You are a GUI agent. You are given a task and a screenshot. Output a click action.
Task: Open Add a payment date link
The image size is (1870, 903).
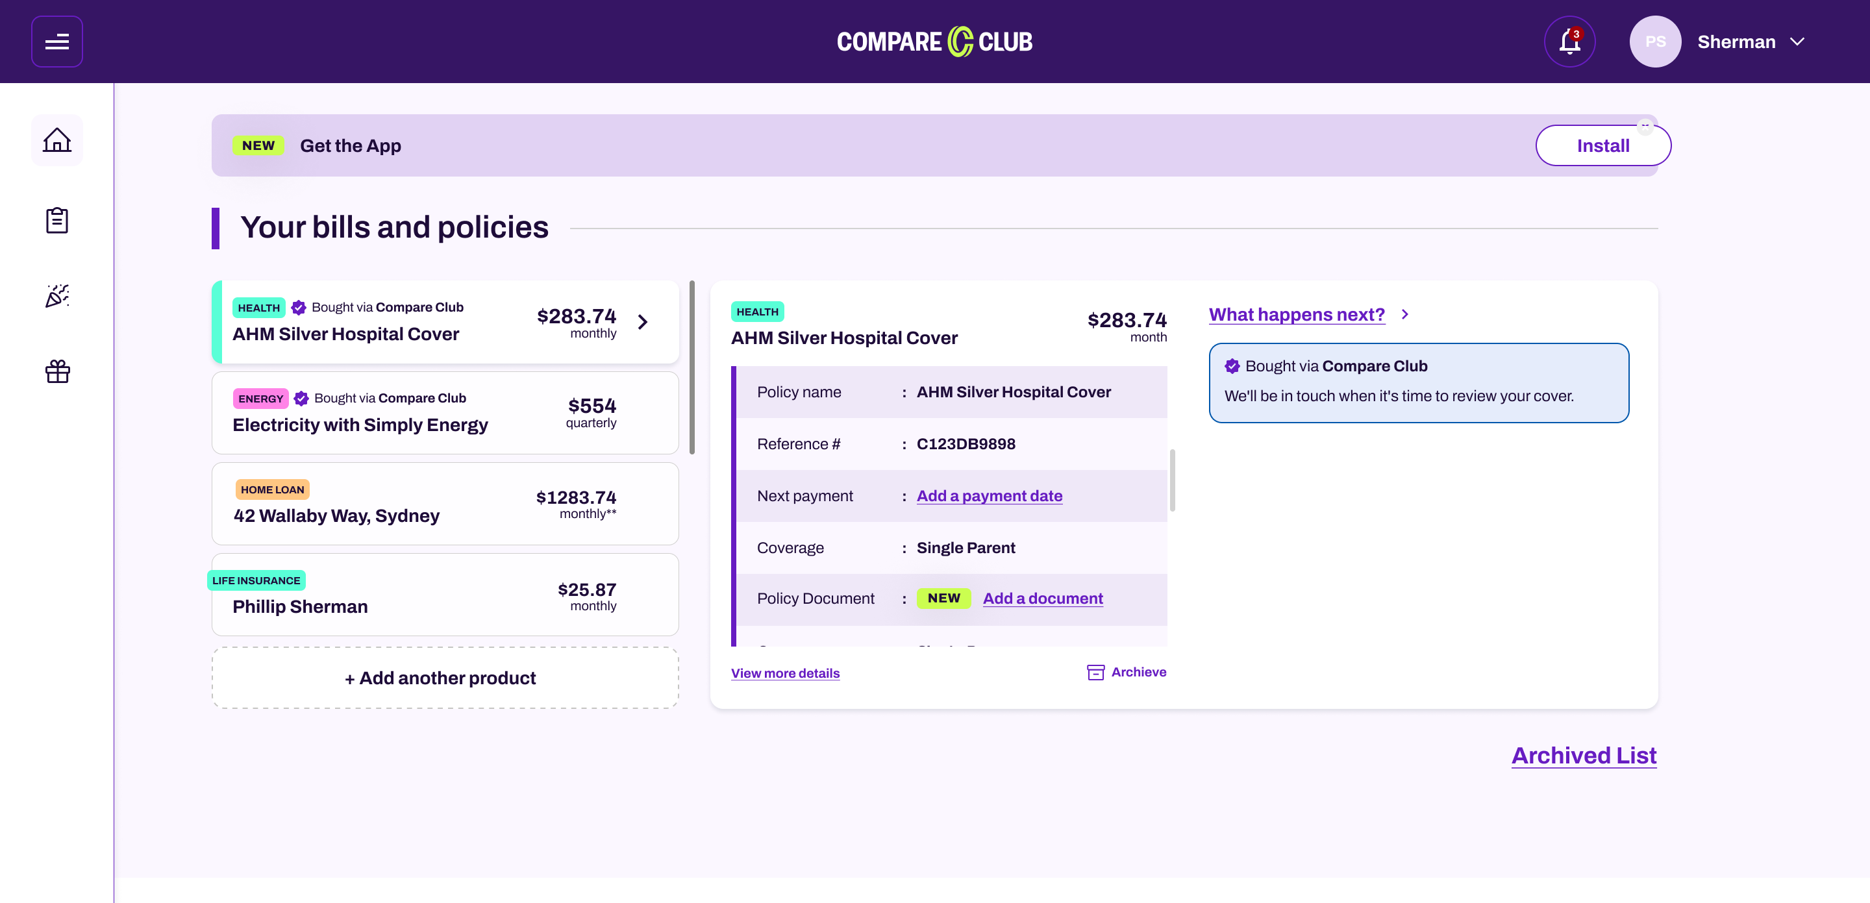point(990,496)
